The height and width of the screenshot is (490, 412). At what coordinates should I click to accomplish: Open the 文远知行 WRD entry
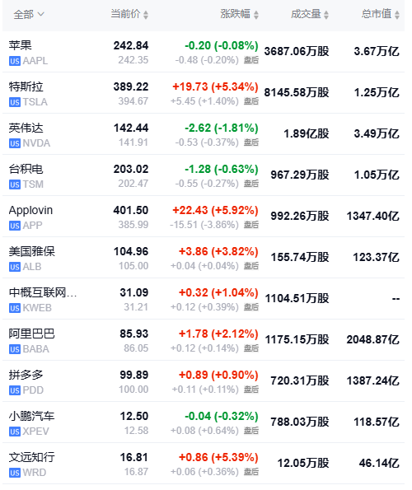pos(204,464)
